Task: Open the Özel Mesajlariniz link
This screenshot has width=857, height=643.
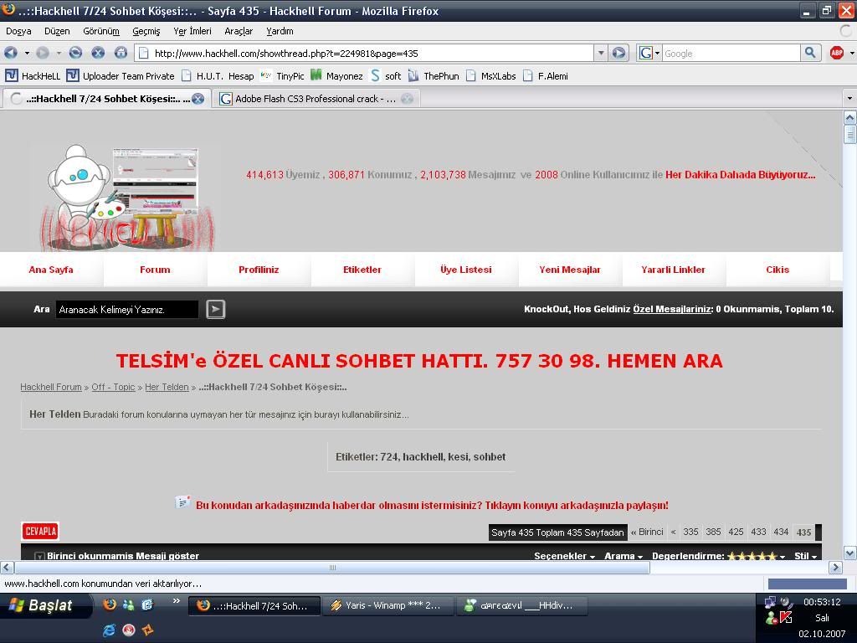Action: click(x=672, y=310)
